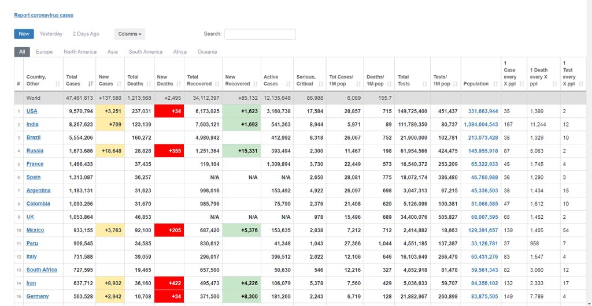Sort by Total Tests column arrows
The width and height of the screenshot is (592, 306).
tap(425, 84)
